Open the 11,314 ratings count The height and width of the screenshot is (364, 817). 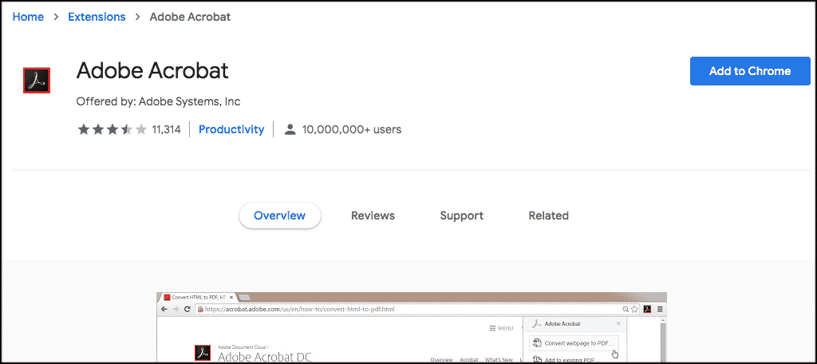click(166, 129)
